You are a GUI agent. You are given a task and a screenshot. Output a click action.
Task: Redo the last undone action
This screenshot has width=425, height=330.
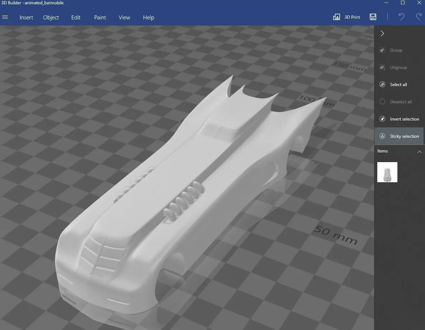point(419,17)
